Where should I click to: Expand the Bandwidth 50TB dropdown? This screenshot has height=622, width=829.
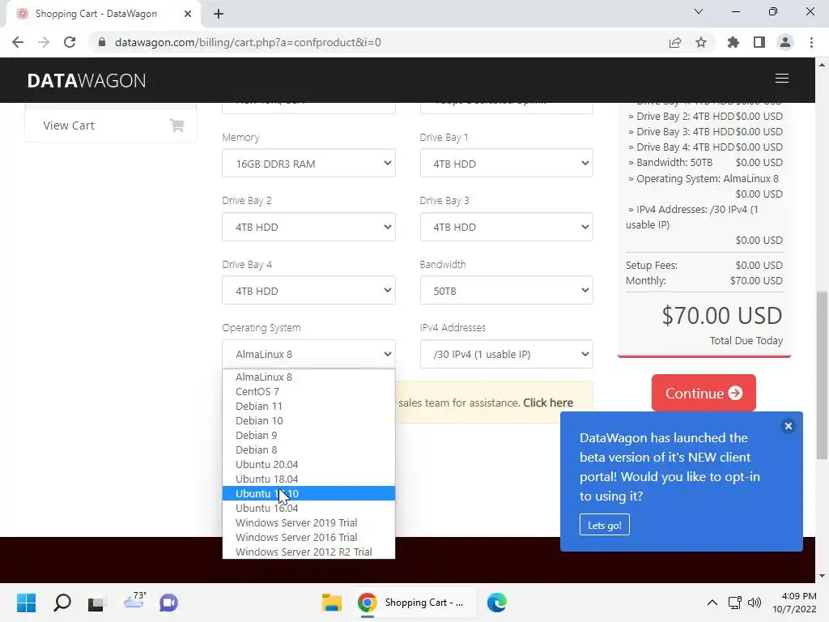coord(506,291)
